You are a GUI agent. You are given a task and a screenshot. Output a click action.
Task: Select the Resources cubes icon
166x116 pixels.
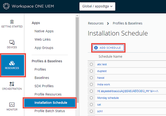[12, 63]
